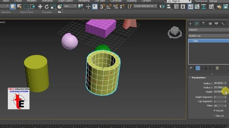Activate the Select and Move tool
This screenshot has width=229, height=128.
[x=40, y=6]
